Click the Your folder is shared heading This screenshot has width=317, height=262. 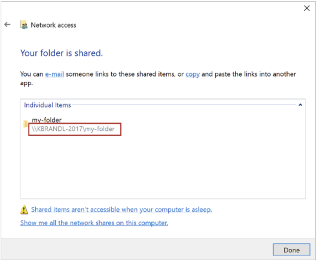coord(62,53)
